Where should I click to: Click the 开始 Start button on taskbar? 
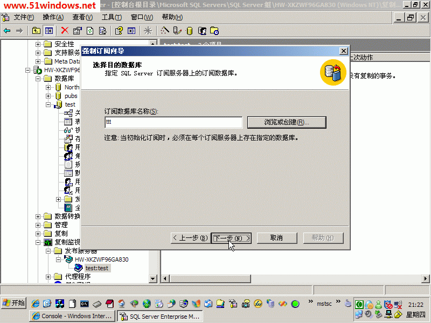[14, 303]
